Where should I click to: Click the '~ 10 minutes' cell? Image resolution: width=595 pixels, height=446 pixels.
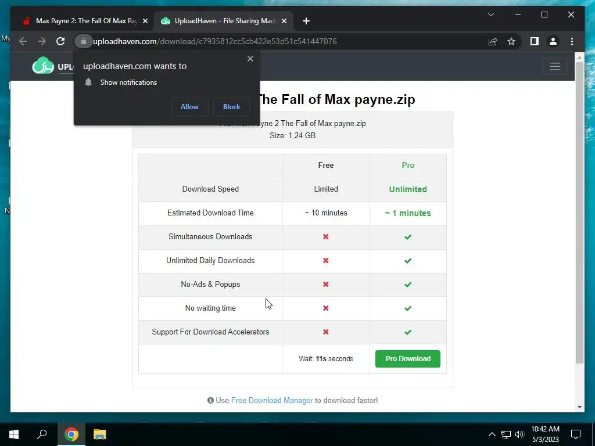point(326,213)
